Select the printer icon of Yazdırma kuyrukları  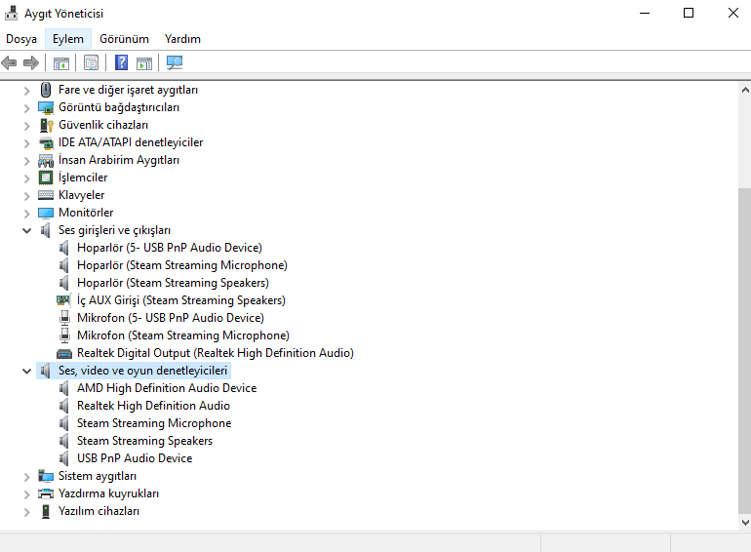coord(46,493)
